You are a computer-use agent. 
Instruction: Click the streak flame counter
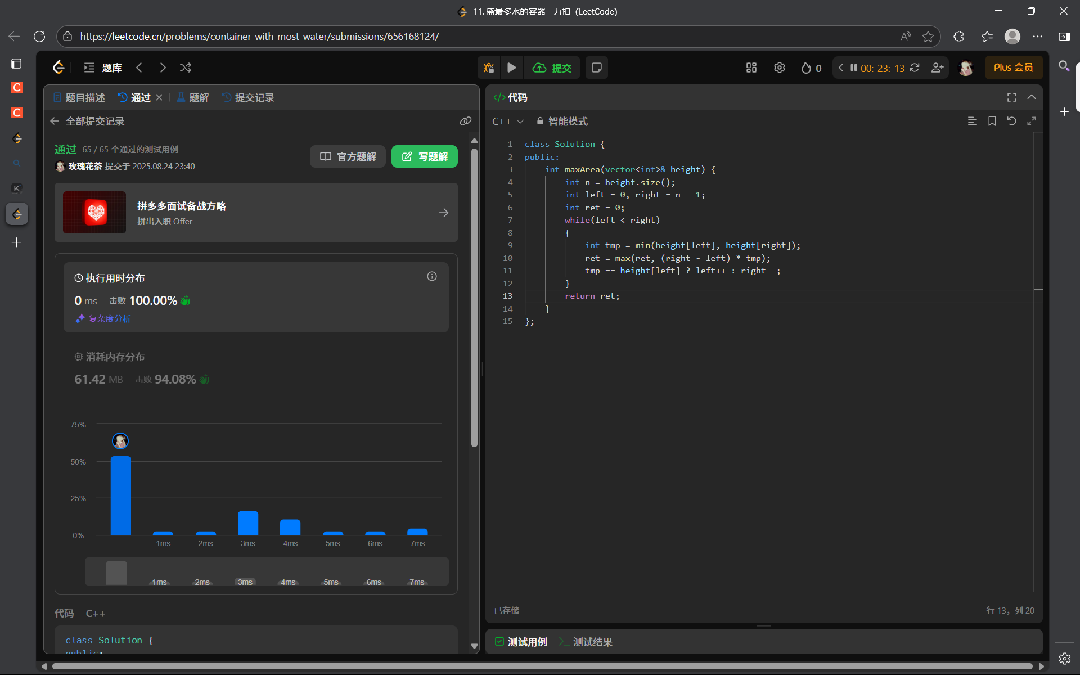[811, 68]
